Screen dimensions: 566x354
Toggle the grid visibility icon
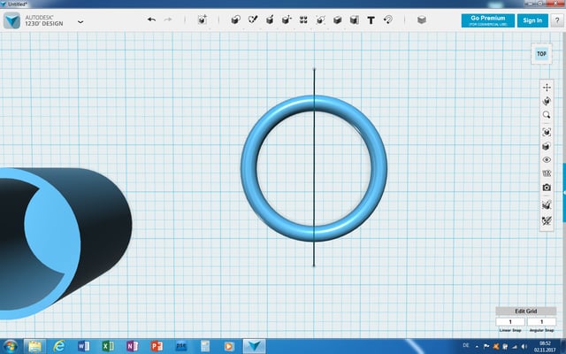tap(547, 173)
